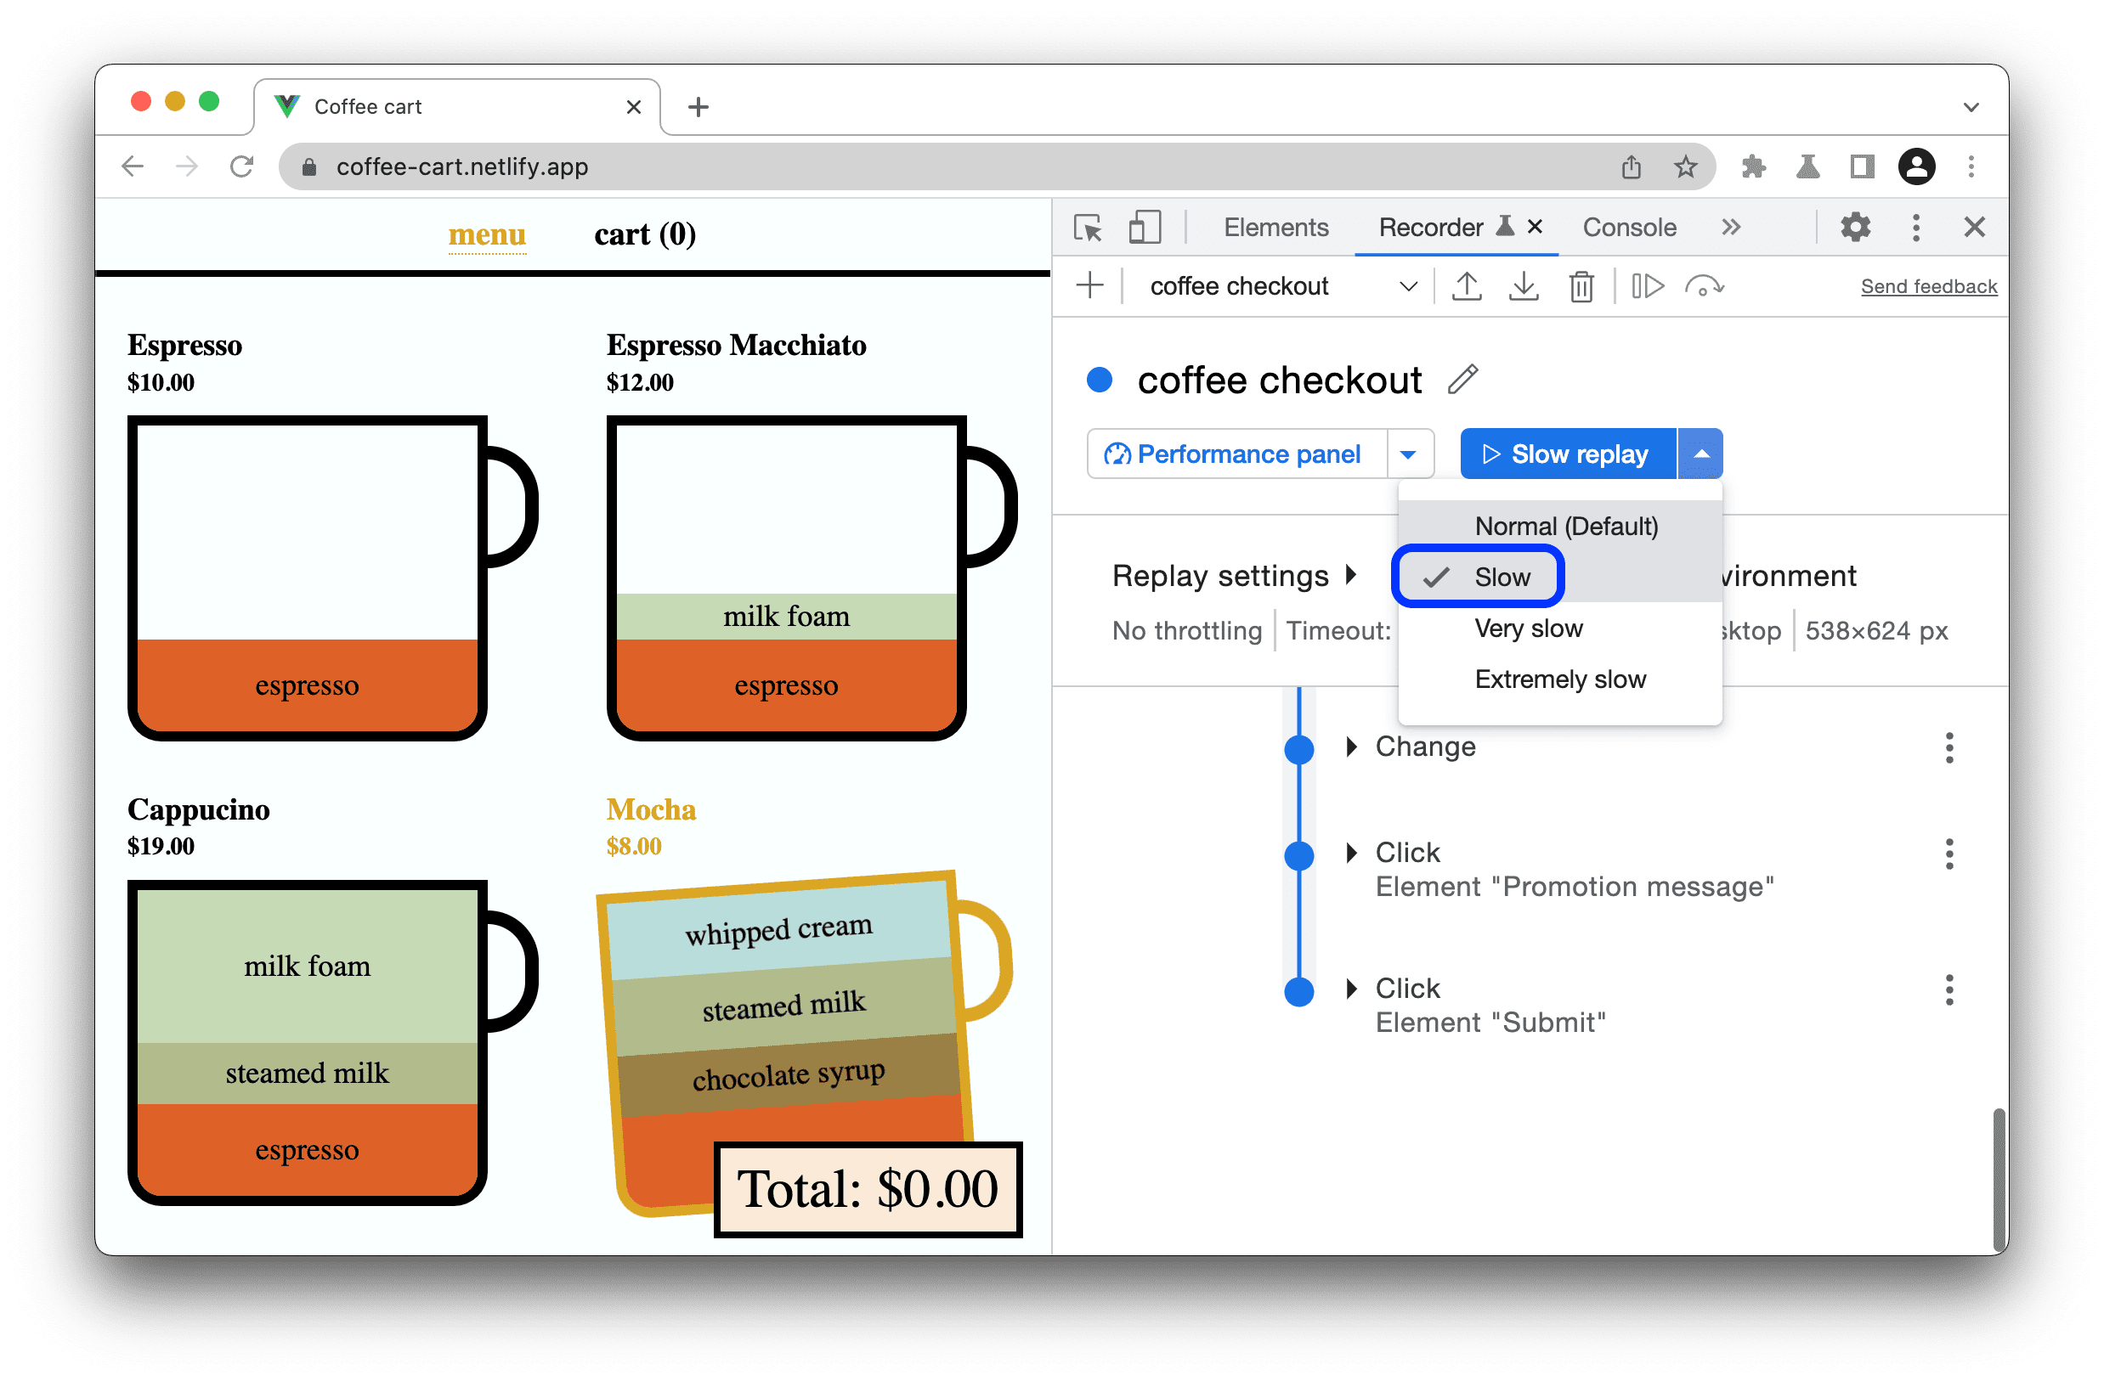Click the Slow replay button
This screenshot has width=2104, height=1381.
pos(1563,452)
